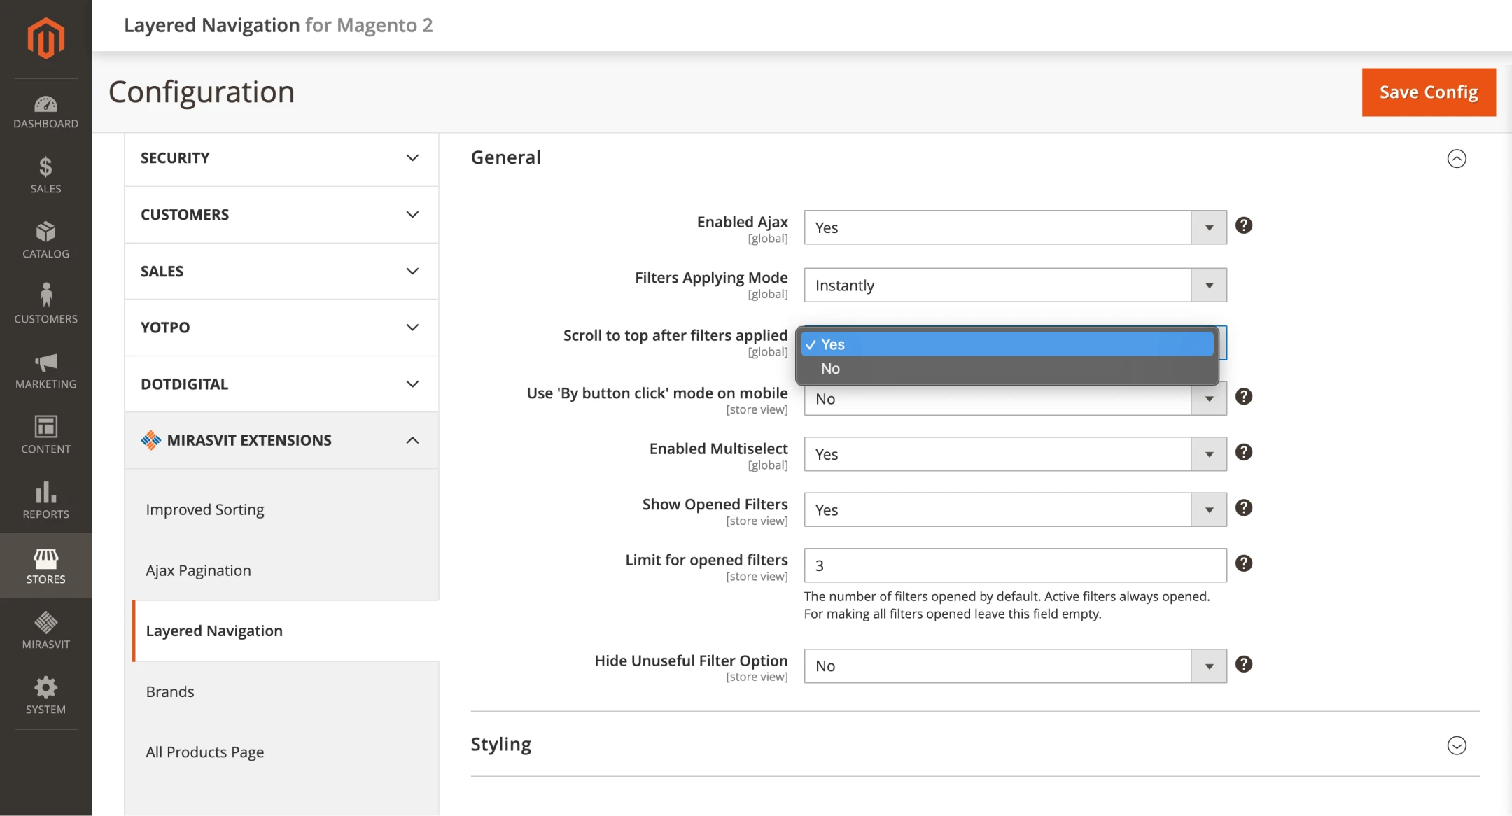Open the Marketing megaphone icon
Image resolution: width=1512 pixels, height=816 pixels.
pyautogui.click(x=45, y=371)
